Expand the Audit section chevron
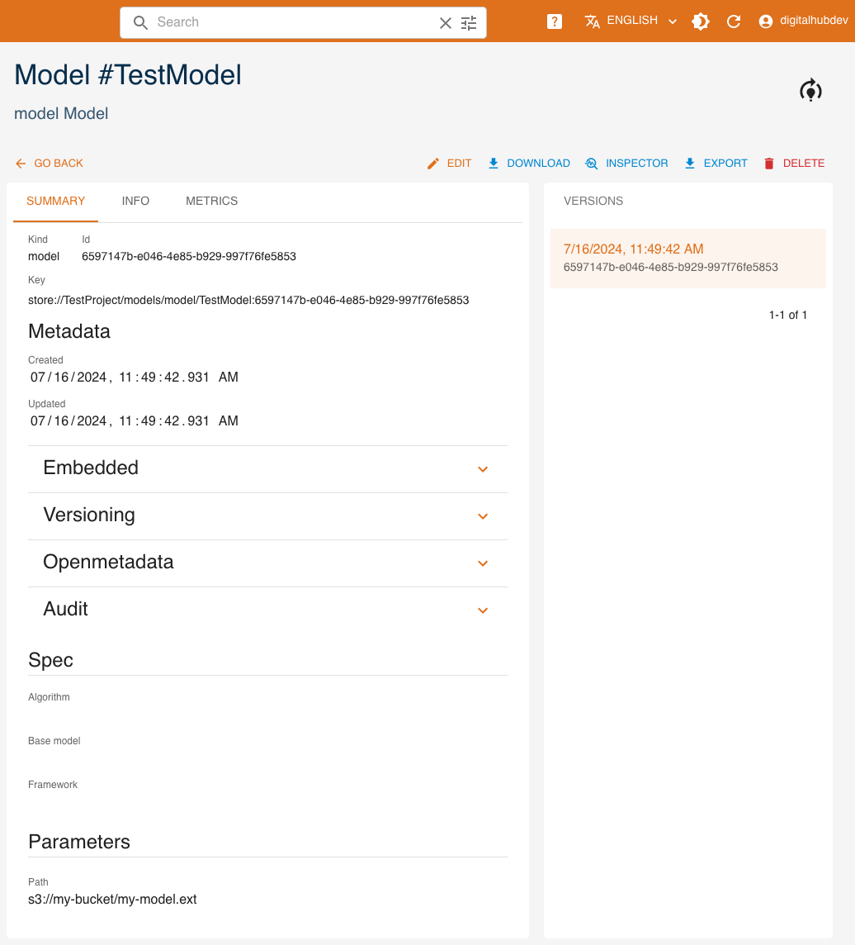855x945 pixels. pyautogui.click(x=483, y=610)
